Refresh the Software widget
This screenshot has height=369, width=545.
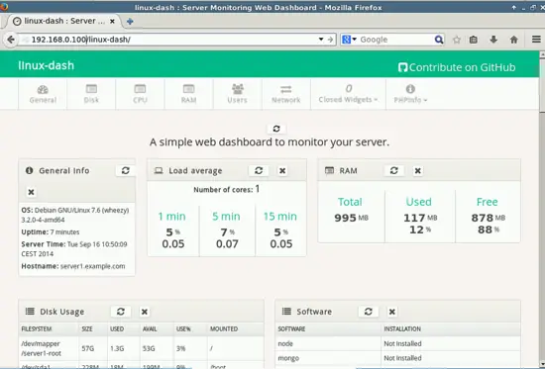[368, 312]
